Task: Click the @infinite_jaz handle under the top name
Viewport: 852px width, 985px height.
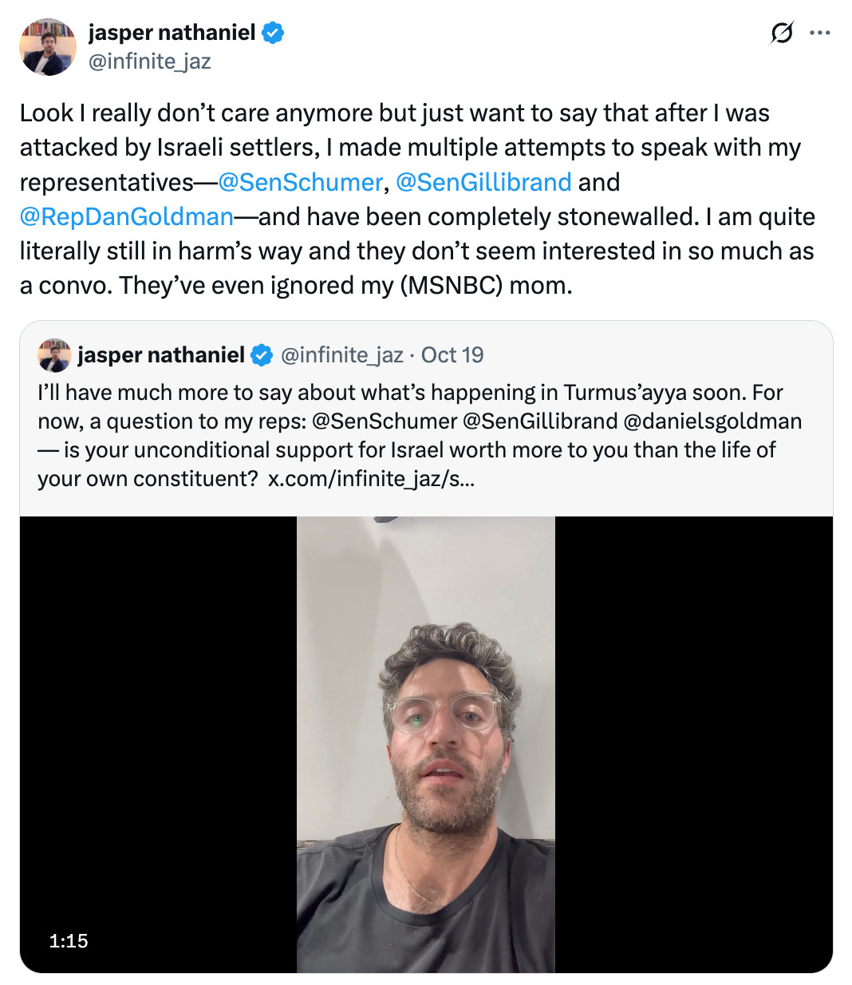Action: pos(149,61)
